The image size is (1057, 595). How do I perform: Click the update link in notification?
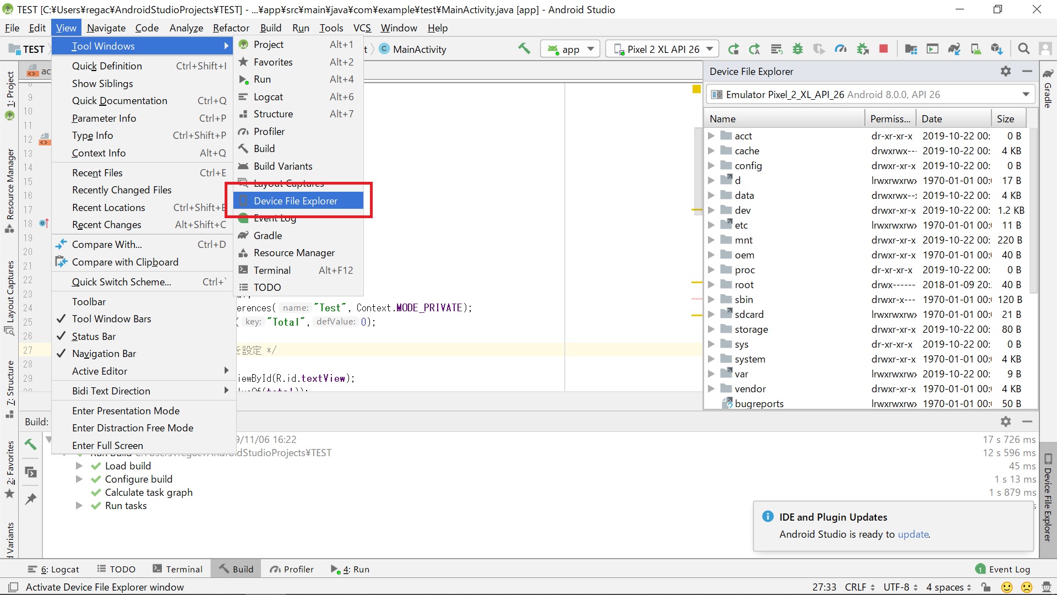point(913,534)
